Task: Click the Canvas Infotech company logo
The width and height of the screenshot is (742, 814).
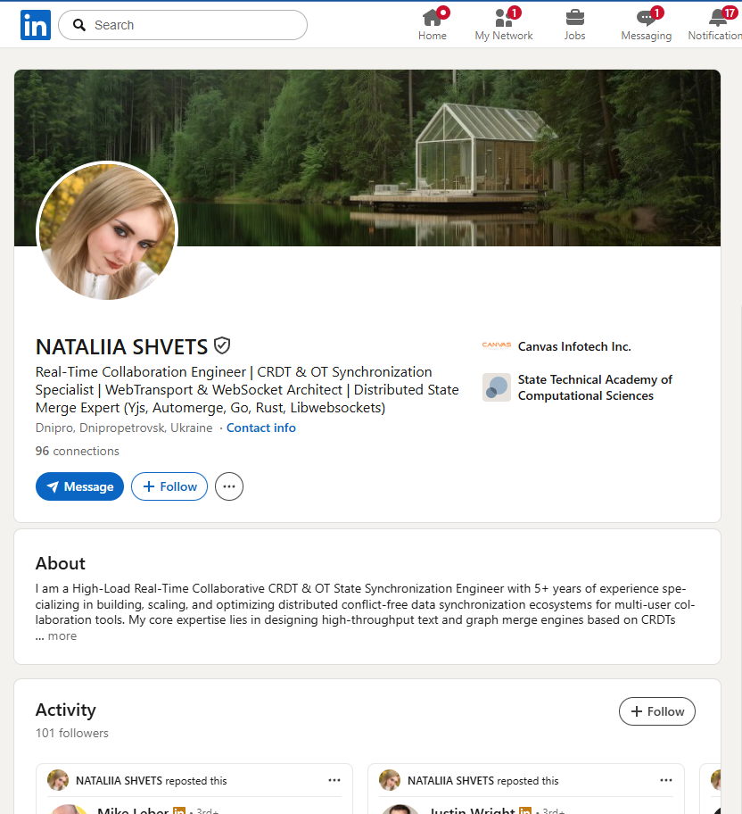Action: pos(496,345)
